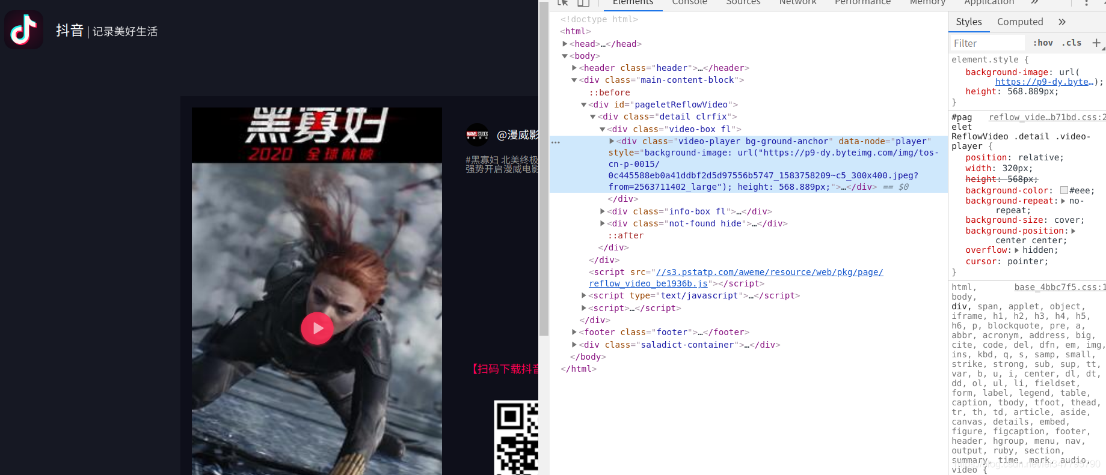Open reflow_vide…b71bd.css source link
Image resolution: width=1106 pixels, height=475 pixels.
[x=1047, y=117]
